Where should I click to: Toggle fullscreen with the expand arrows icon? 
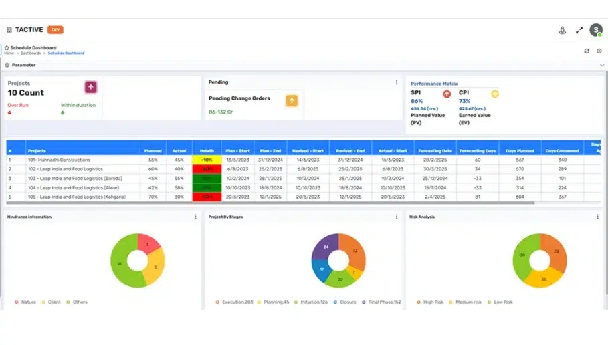pos(579,30)
